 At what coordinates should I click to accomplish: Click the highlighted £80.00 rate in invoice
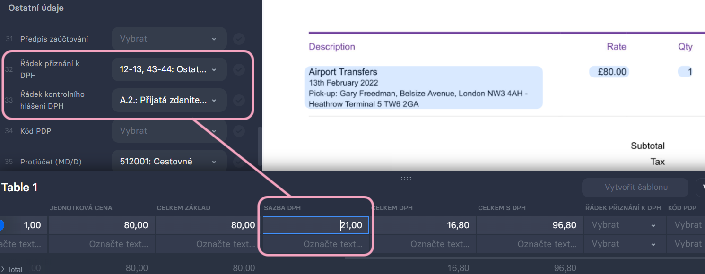pos(609,72)
